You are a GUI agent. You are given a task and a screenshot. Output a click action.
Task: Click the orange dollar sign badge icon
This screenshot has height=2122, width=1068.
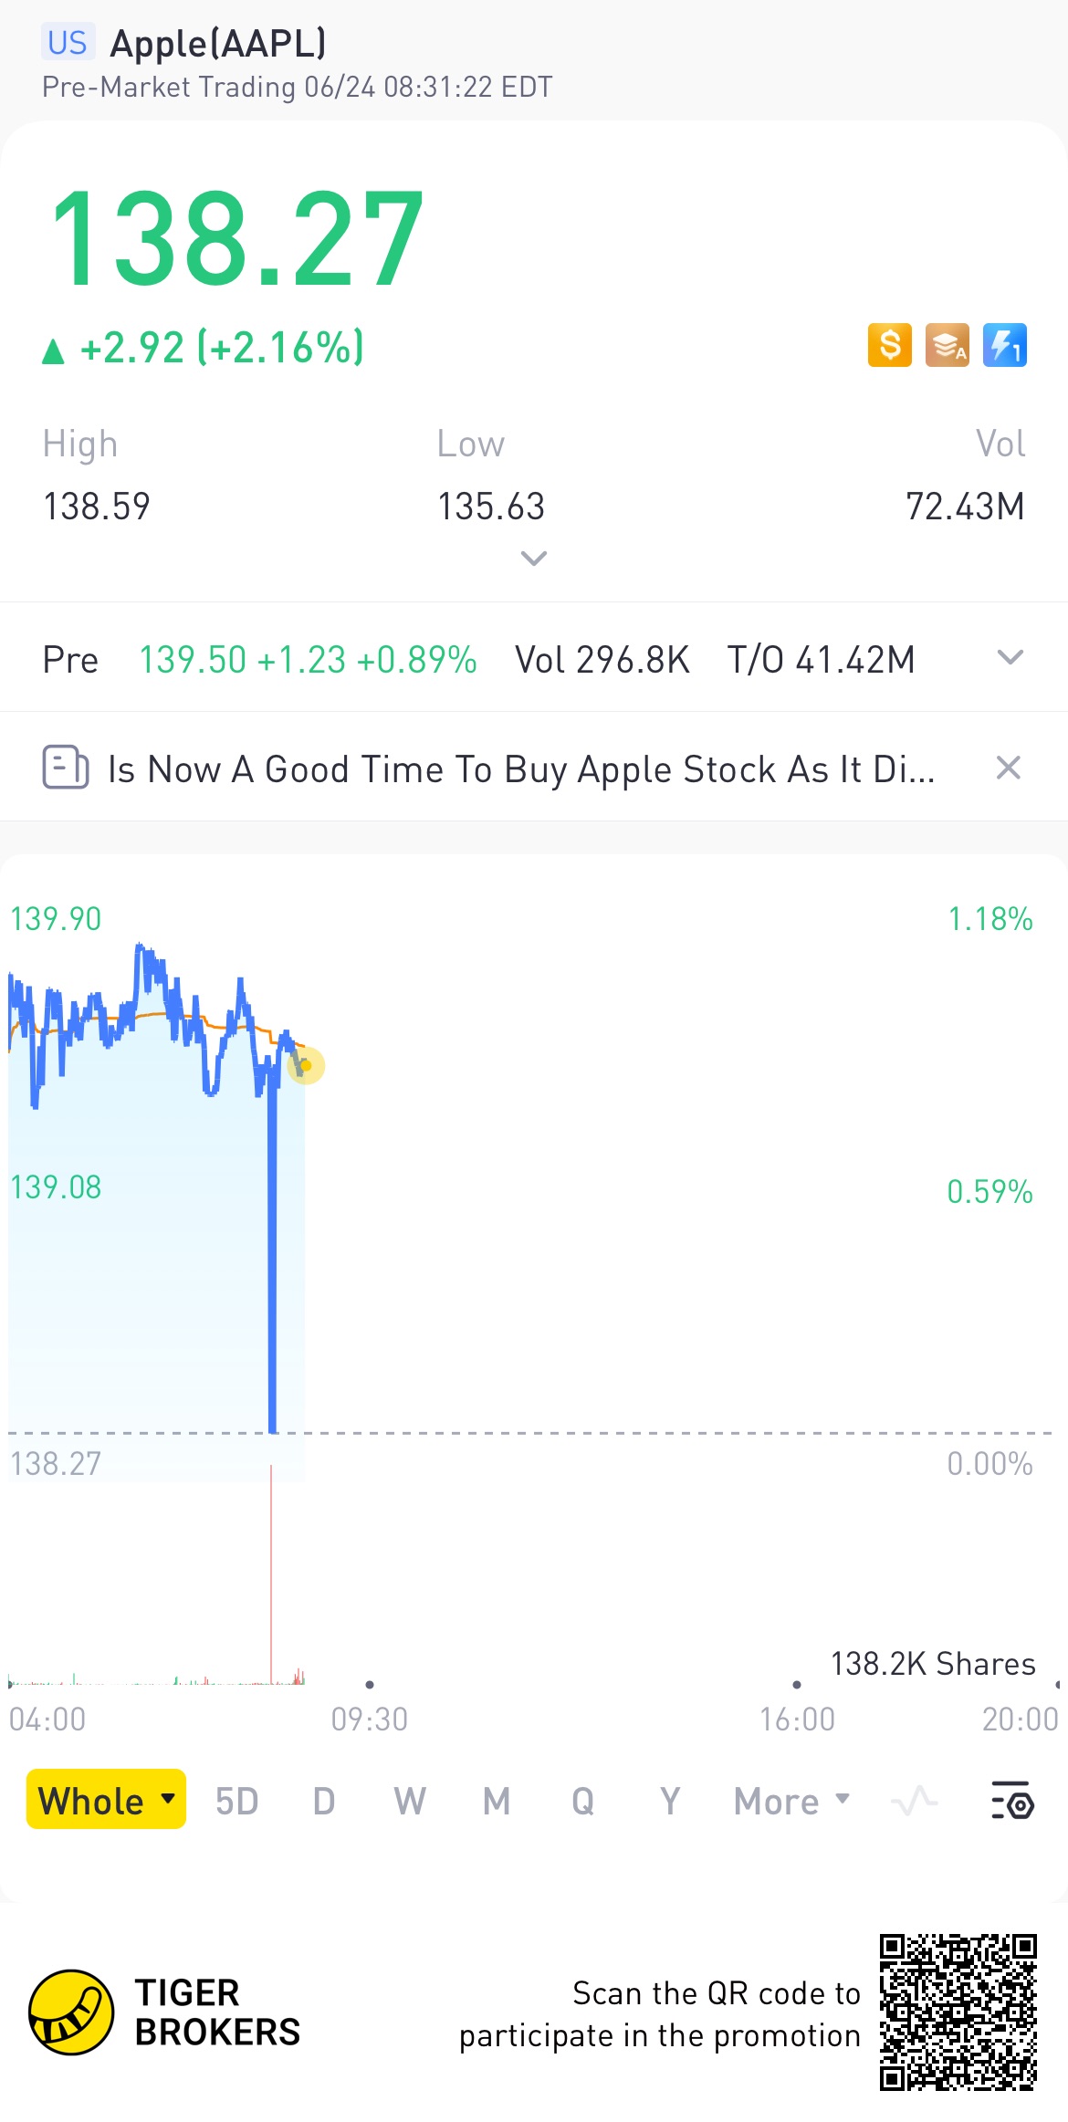point(889,345)
